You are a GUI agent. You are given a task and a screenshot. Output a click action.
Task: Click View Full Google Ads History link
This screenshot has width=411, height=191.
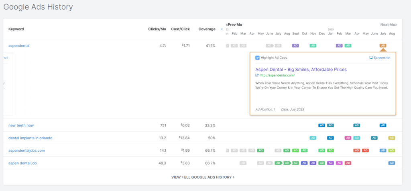click(203, 177)
